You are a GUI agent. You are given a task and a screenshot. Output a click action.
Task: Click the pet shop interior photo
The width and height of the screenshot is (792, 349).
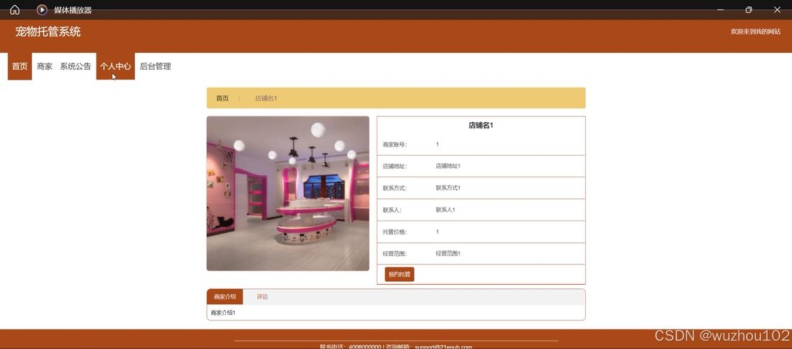[288, 193]
